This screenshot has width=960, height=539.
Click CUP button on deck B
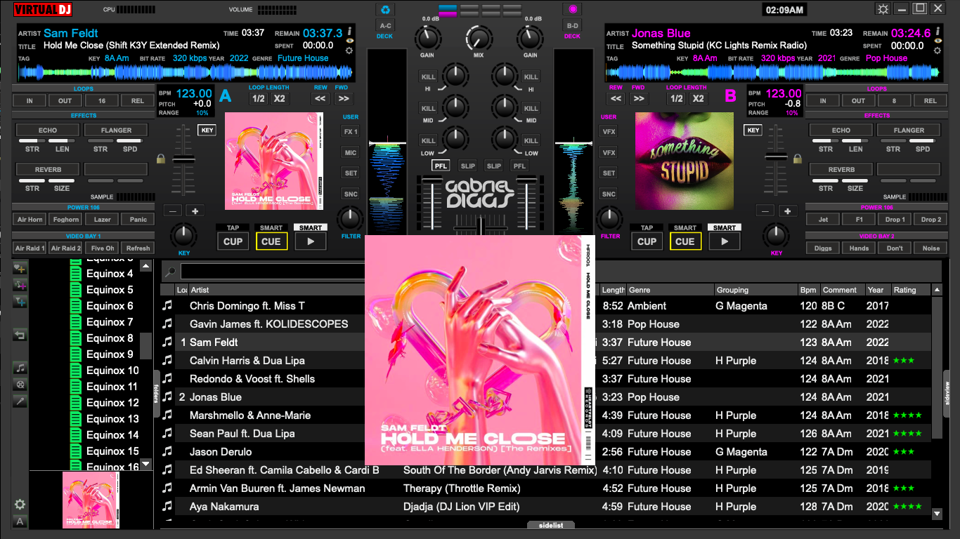coord(647,241)
